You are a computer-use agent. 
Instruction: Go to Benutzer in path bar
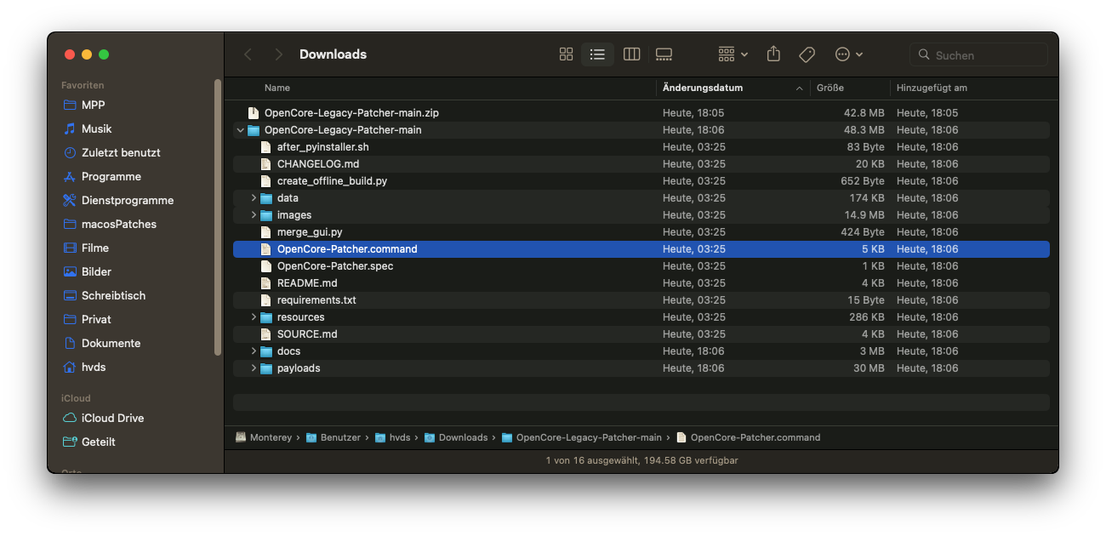(334, 437)
